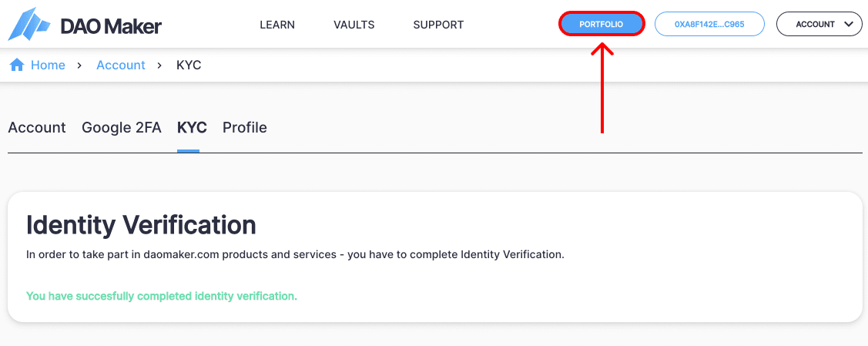The width and height of the screenshot is (868, 346).
Task: Switch to the Google 2FA tab
Action: [122, 127]
